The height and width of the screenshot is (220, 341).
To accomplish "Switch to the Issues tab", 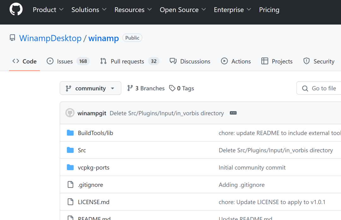I will pos(68,61).
